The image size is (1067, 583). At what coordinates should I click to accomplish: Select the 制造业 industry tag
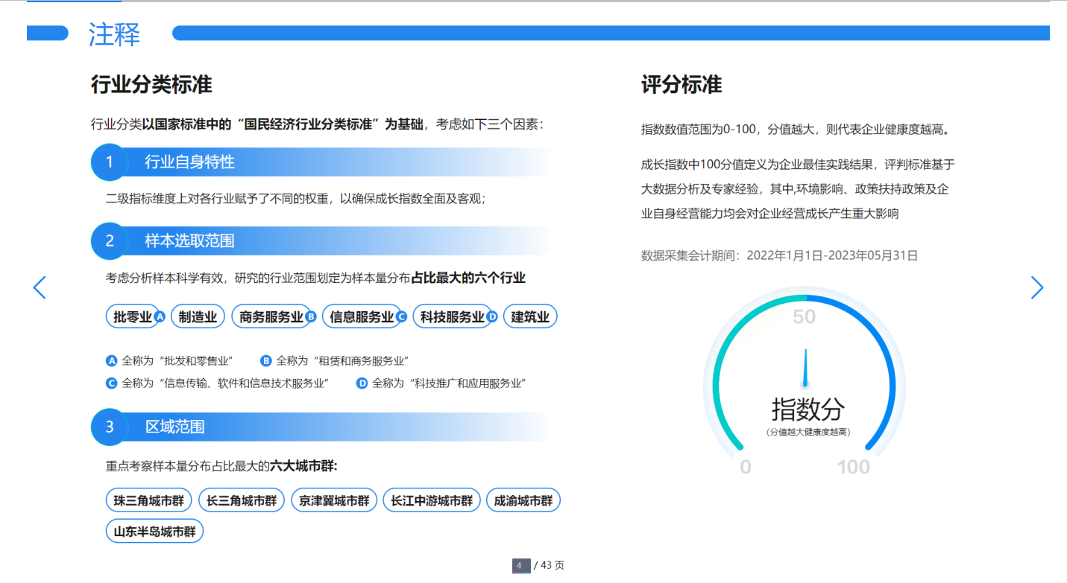pyautogui.click(x=198, y=316)
